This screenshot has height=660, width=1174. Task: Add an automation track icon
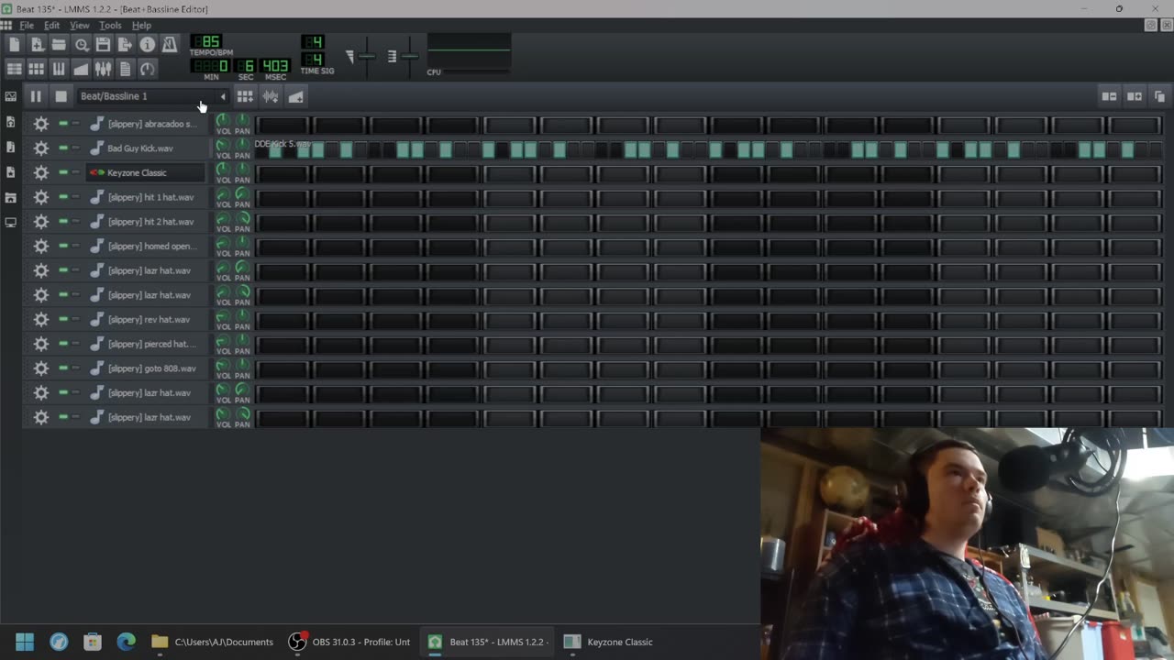click(x=295, y=96)
